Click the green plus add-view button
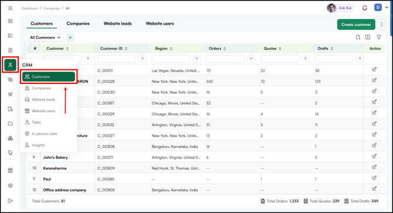The width and height of the screenshot is (393, 213). click(x=70, y=38)
